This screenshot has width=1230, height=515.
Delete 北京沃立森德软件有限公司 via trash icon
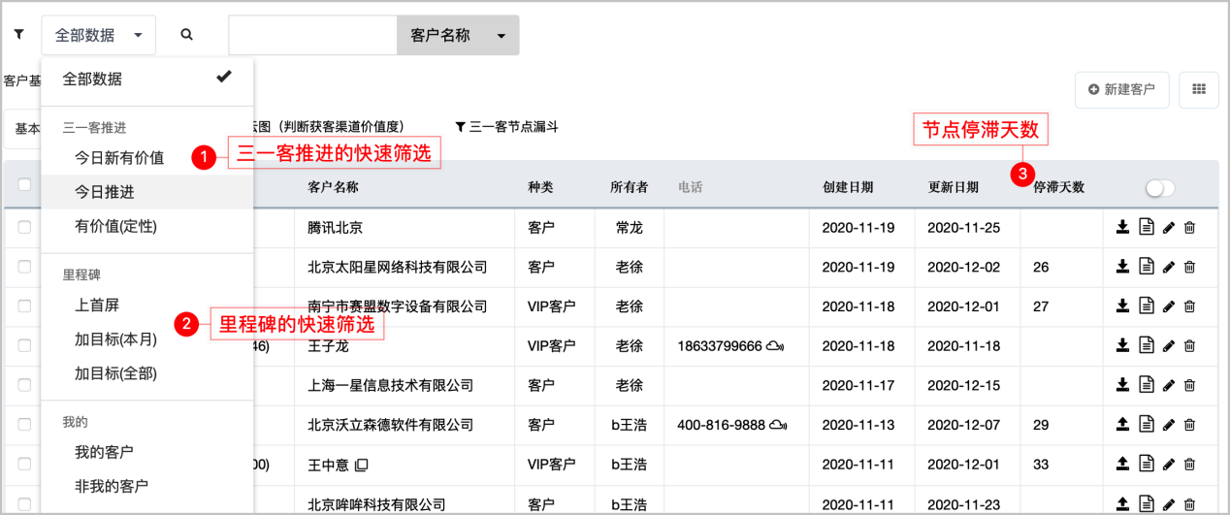click(x=1189, y=424)
